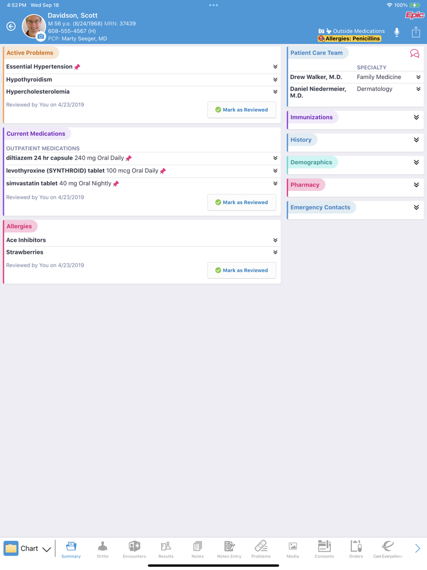The image size is (427, 570).
Task: Tap the back arrow icon at top left
Action: point(11,26)
